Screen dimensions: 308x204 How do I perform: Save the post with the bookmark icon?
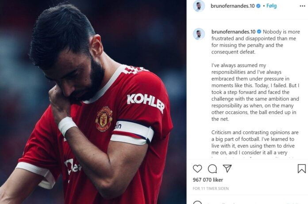[301, 169]
